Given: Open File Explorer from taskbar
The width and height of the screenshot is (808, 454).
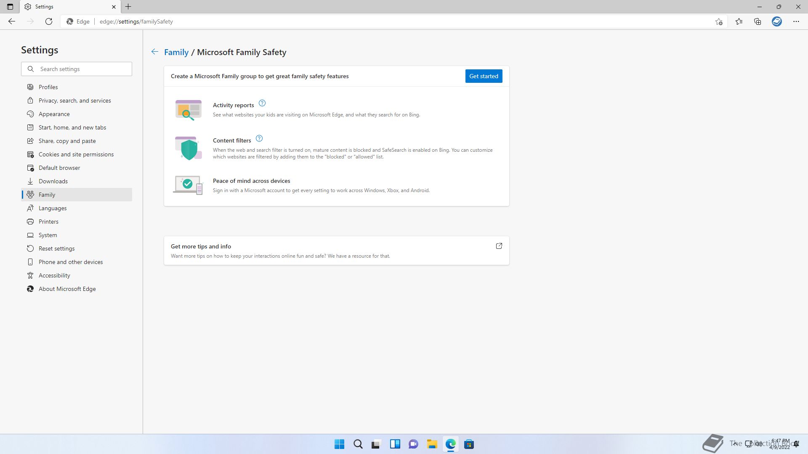Looking at the screenshot, I should pos(432,444).
